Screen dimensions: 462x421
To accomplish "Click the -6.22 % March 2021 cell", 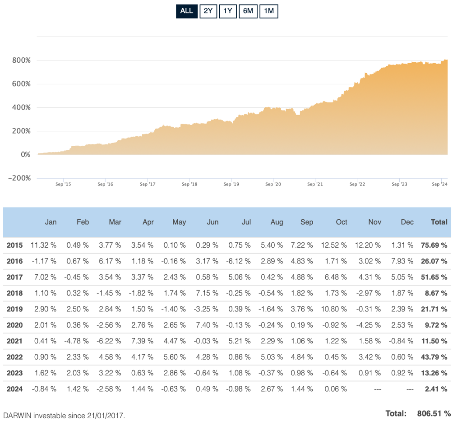I will pyautogui.click(x=109, y=341).
